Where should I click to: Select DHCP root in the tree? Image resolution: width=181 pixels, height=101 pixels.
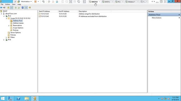pos(5,11)
